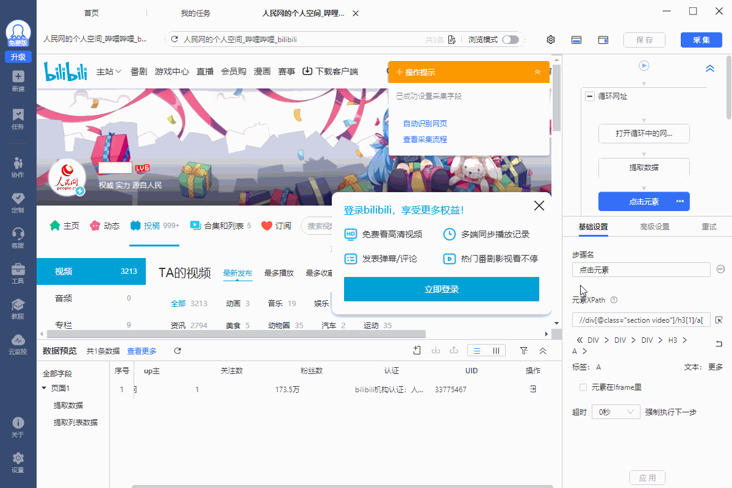Click the workflow panel scrollbar
Image resolution: width=732 pixels, height=488 pixels.
pos(729,88)
